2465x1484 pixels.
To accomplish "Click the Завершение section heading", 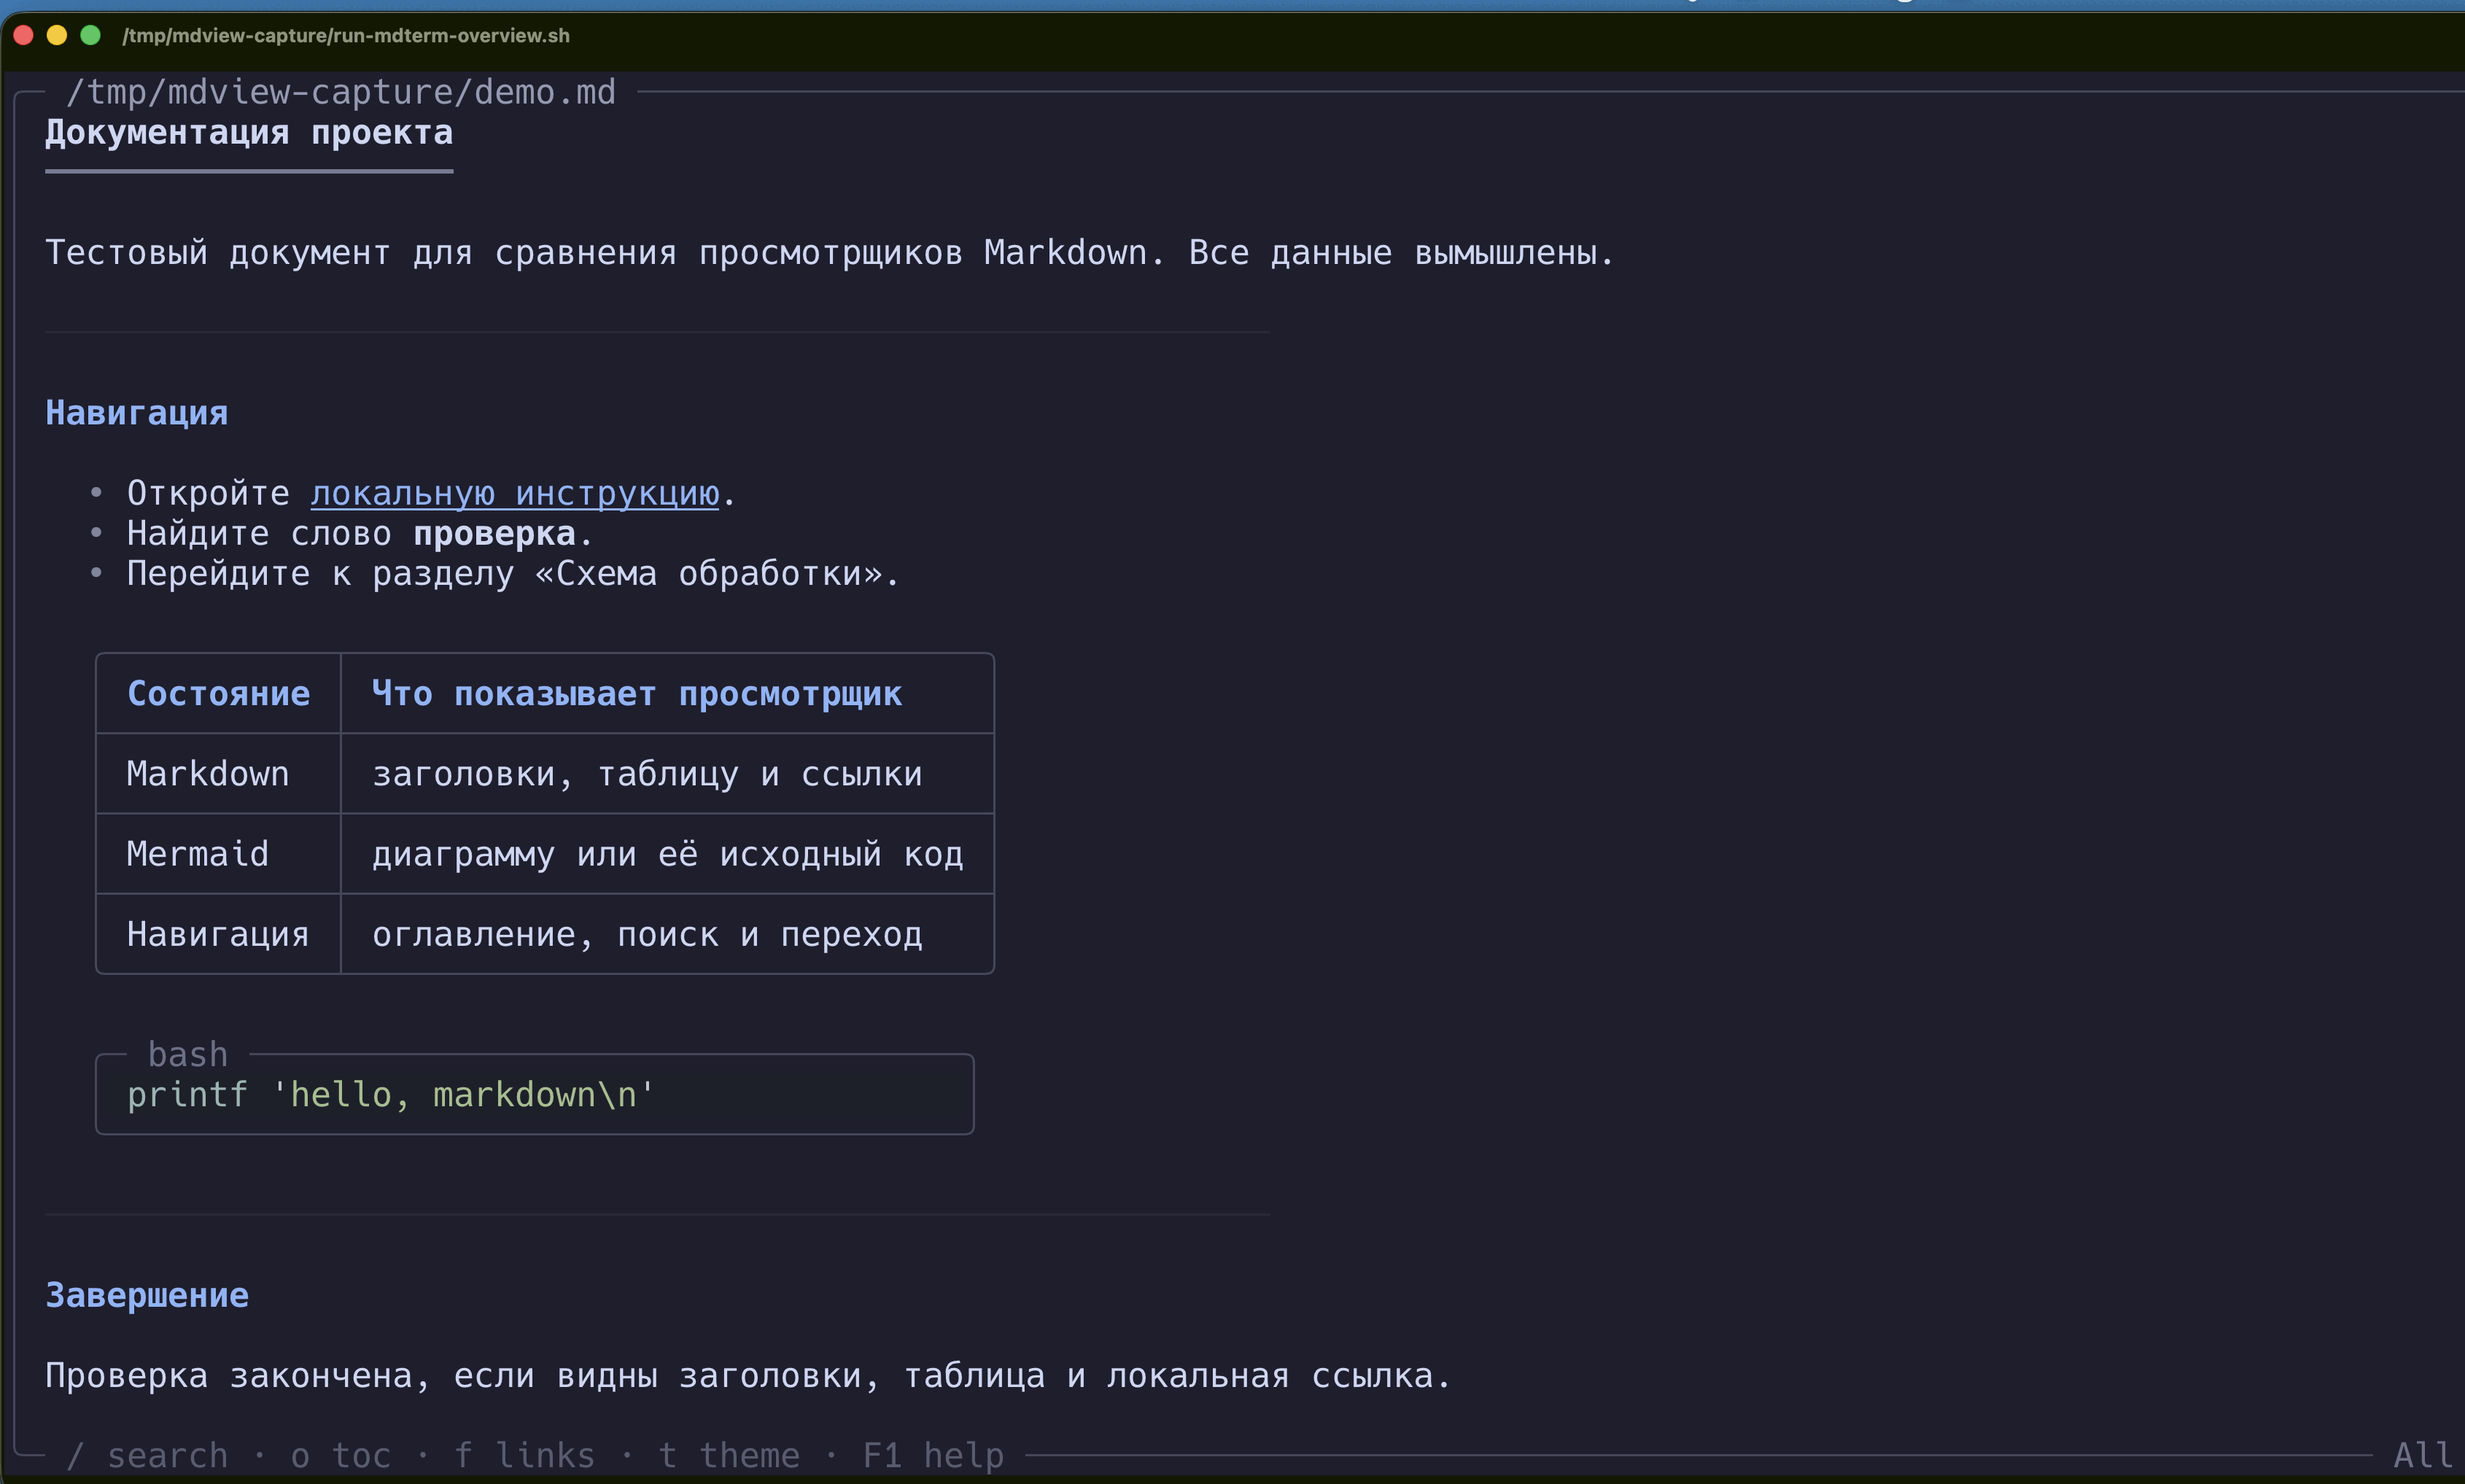I will pyautogui.click(x=147, y=1296).
